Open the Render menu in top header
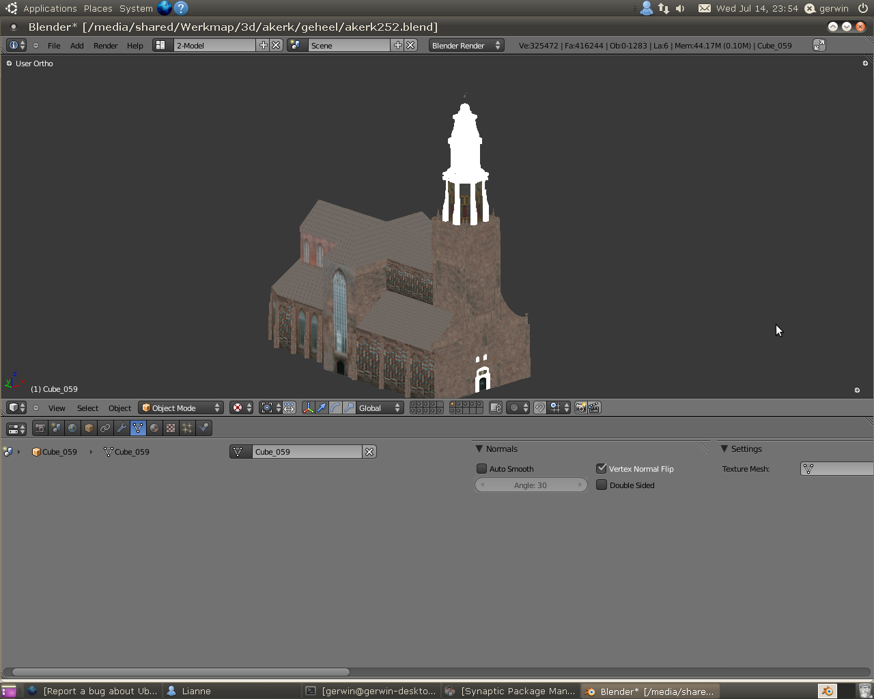 pyautogui.click(x=105, y=46)
